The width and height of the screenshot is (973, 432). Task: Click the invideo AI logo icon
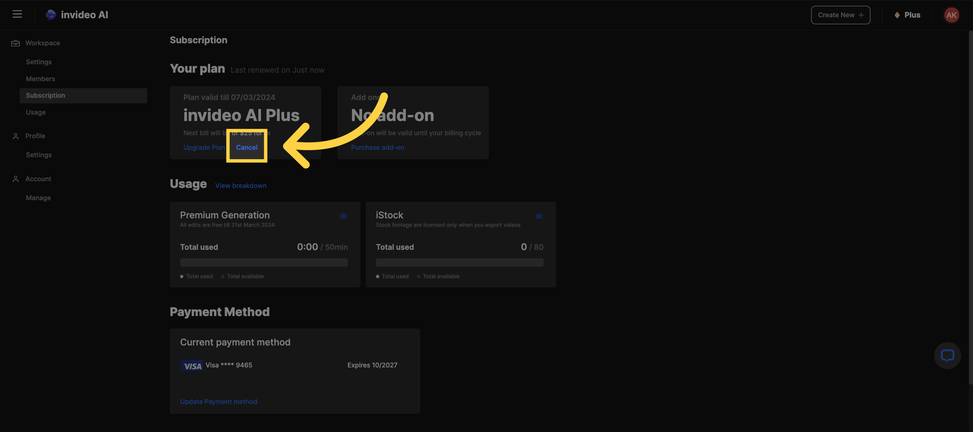tap(51, 15)
